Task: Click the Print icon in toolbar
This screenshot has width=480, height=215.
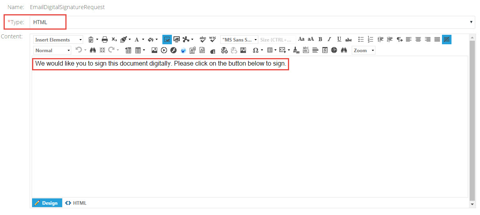Action: [105, 40]
